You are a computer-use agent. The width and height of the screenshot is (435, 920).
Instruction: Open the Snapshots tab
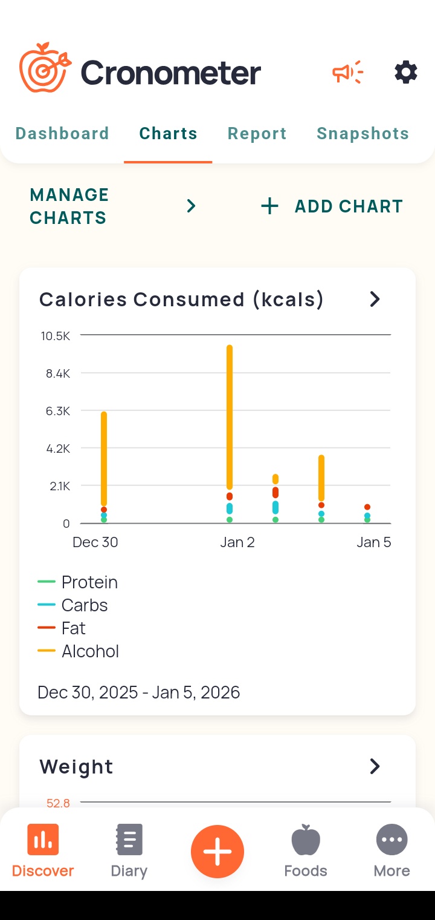pos(362,133)
